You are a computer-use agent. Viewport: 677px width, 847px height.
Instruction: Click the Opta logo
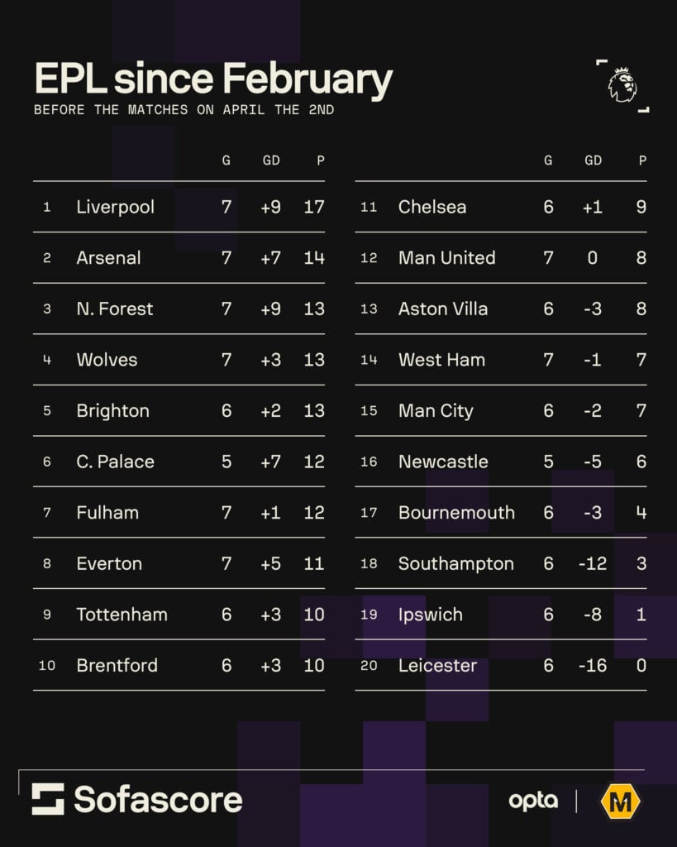click(x=533, y=801)
